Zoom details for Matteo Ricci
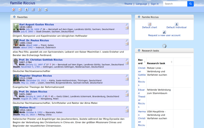Image resolution: width=204 pixels, height=128 pixels. pyautogui.click(x=127, y=108)
